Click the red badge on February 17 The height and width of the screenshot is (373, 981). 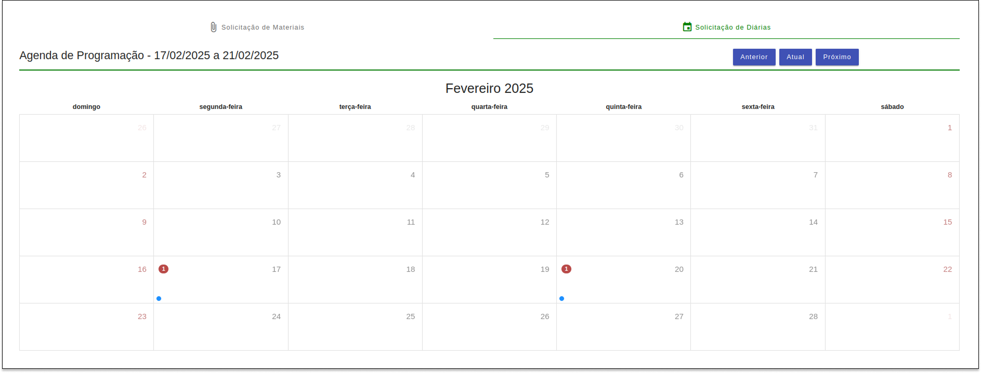point(163,269)
